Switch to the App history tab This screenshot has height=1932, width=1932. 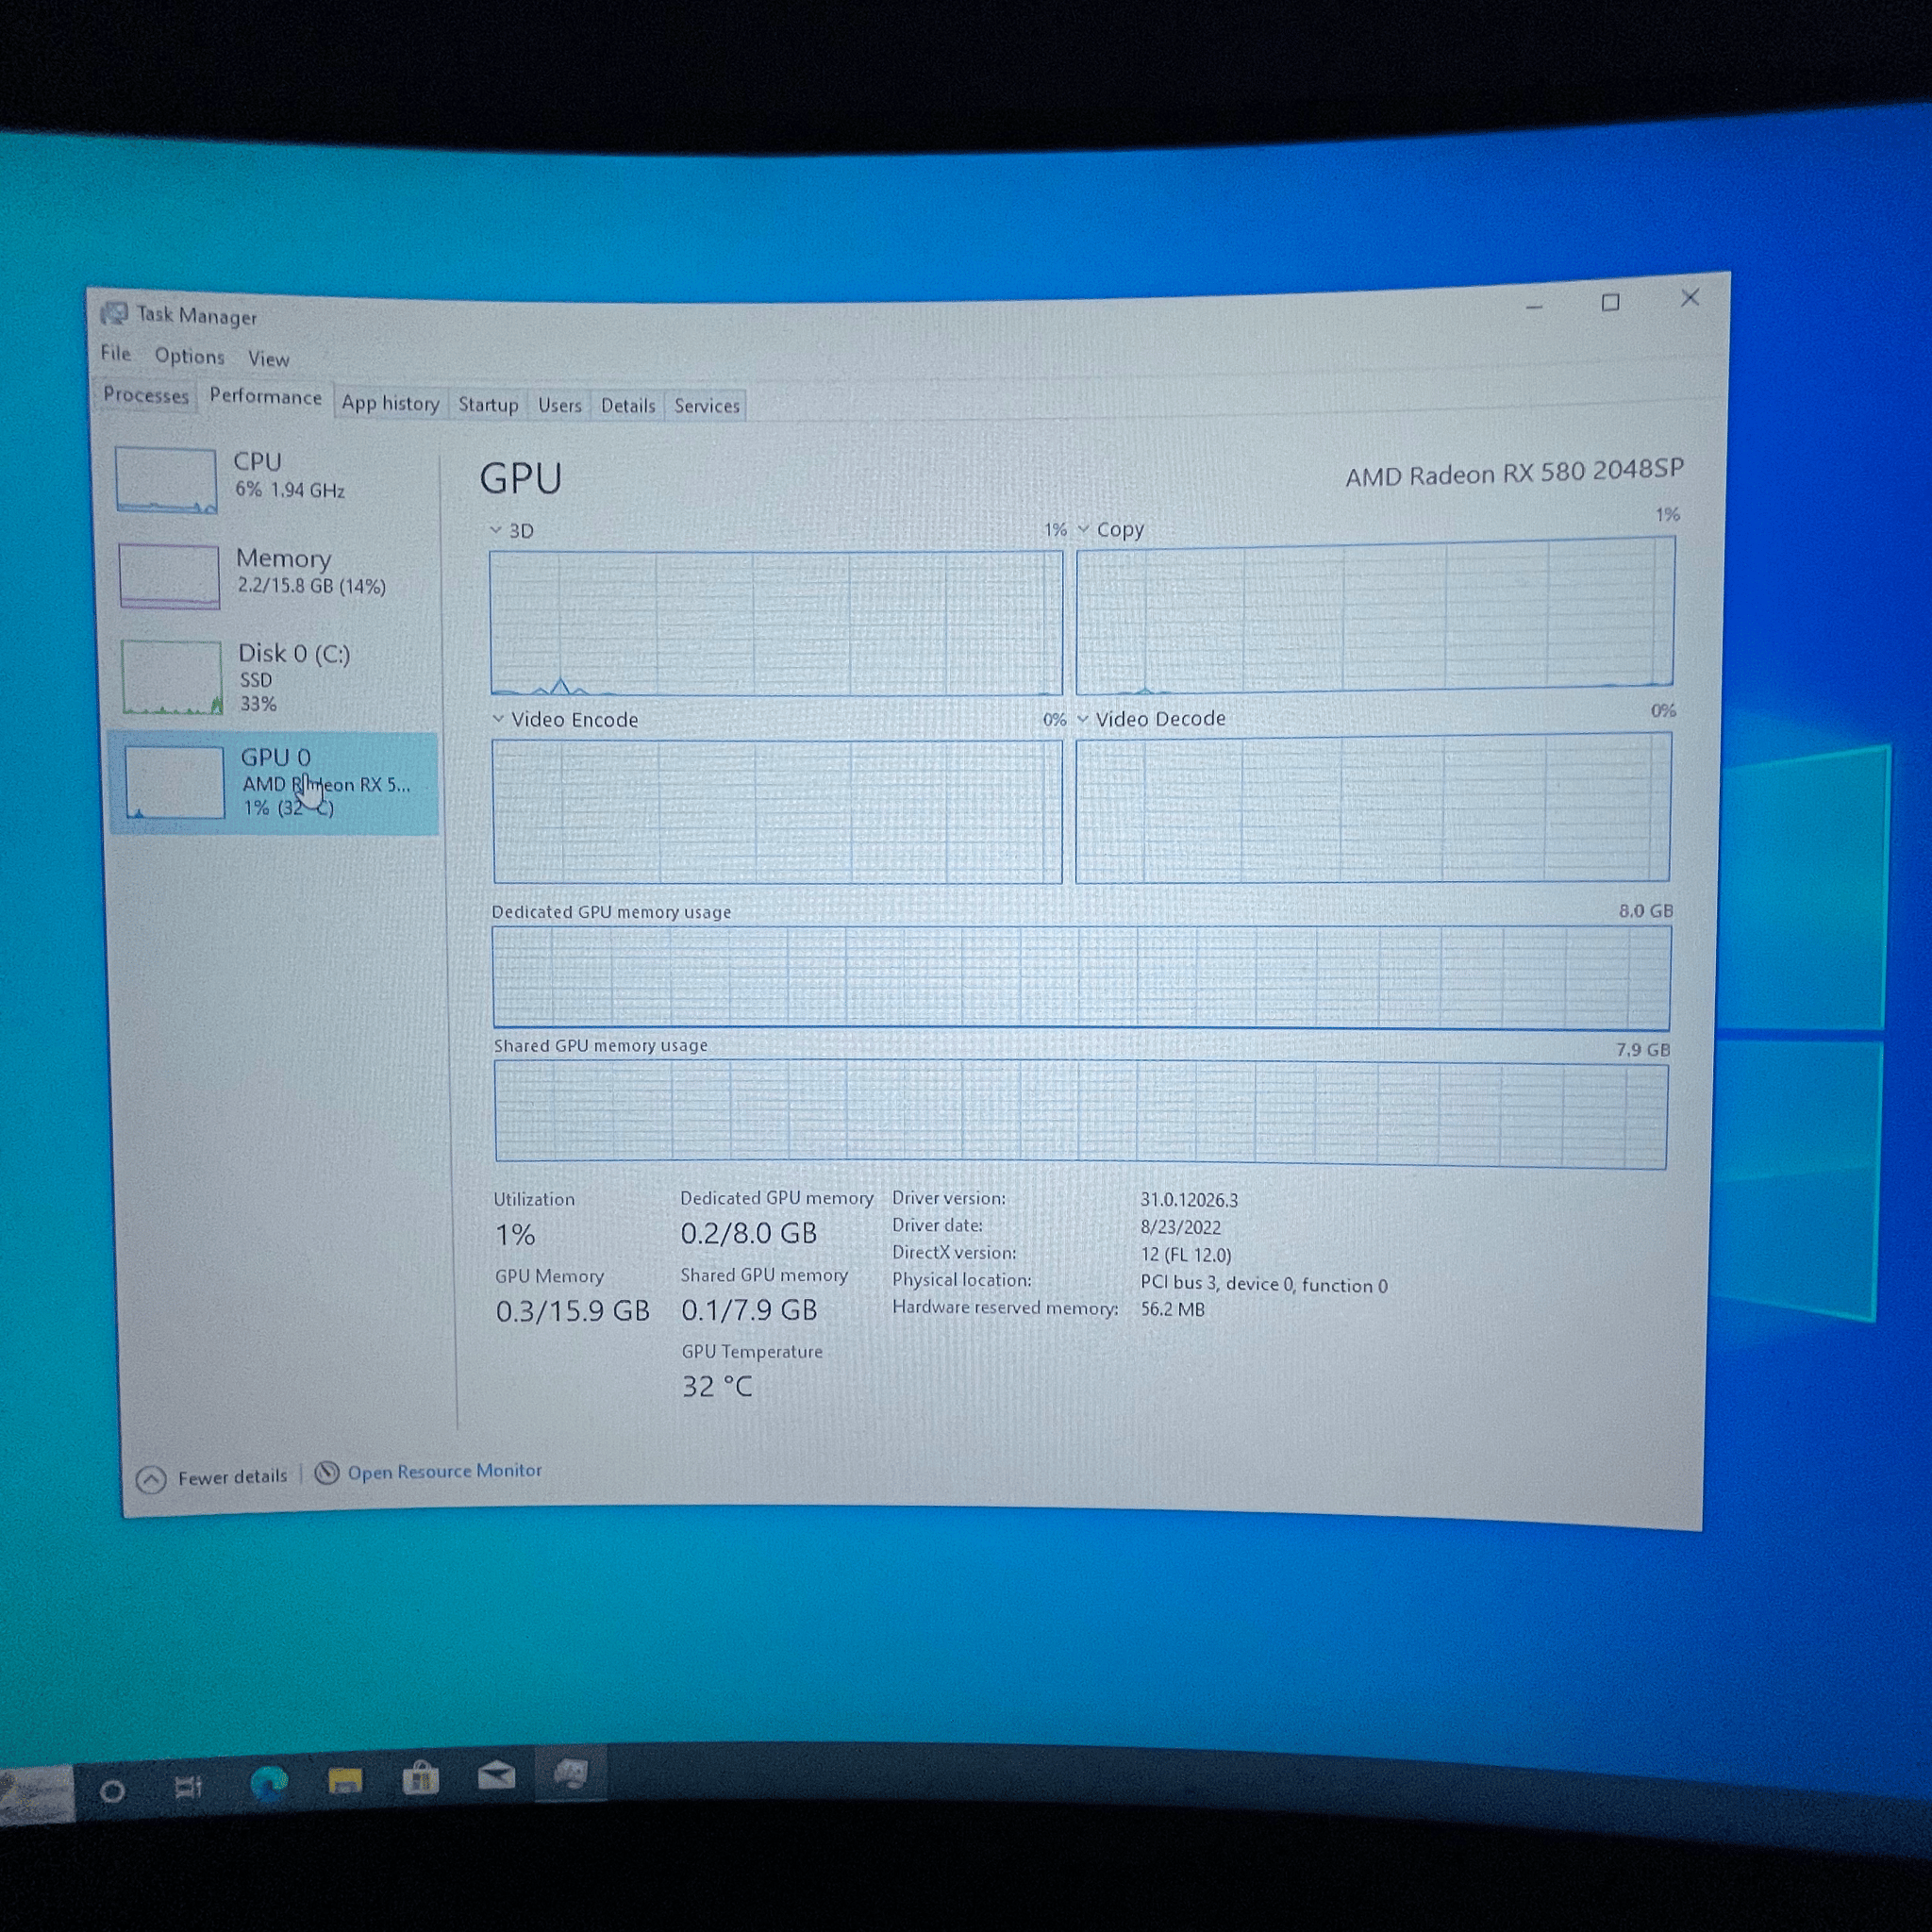tap(390, 403)
